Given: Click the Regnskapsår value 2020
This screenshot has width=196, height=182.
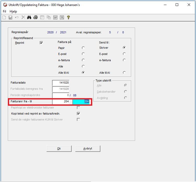Looking at the screenshot, I should coord(50,32).
